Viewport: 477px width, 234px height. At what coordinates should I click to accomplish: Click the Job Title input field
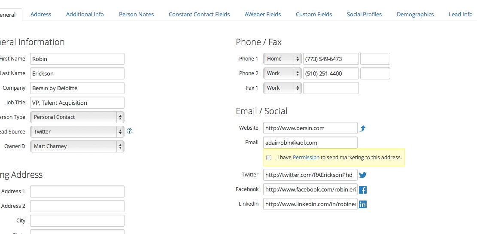point(77,103)
